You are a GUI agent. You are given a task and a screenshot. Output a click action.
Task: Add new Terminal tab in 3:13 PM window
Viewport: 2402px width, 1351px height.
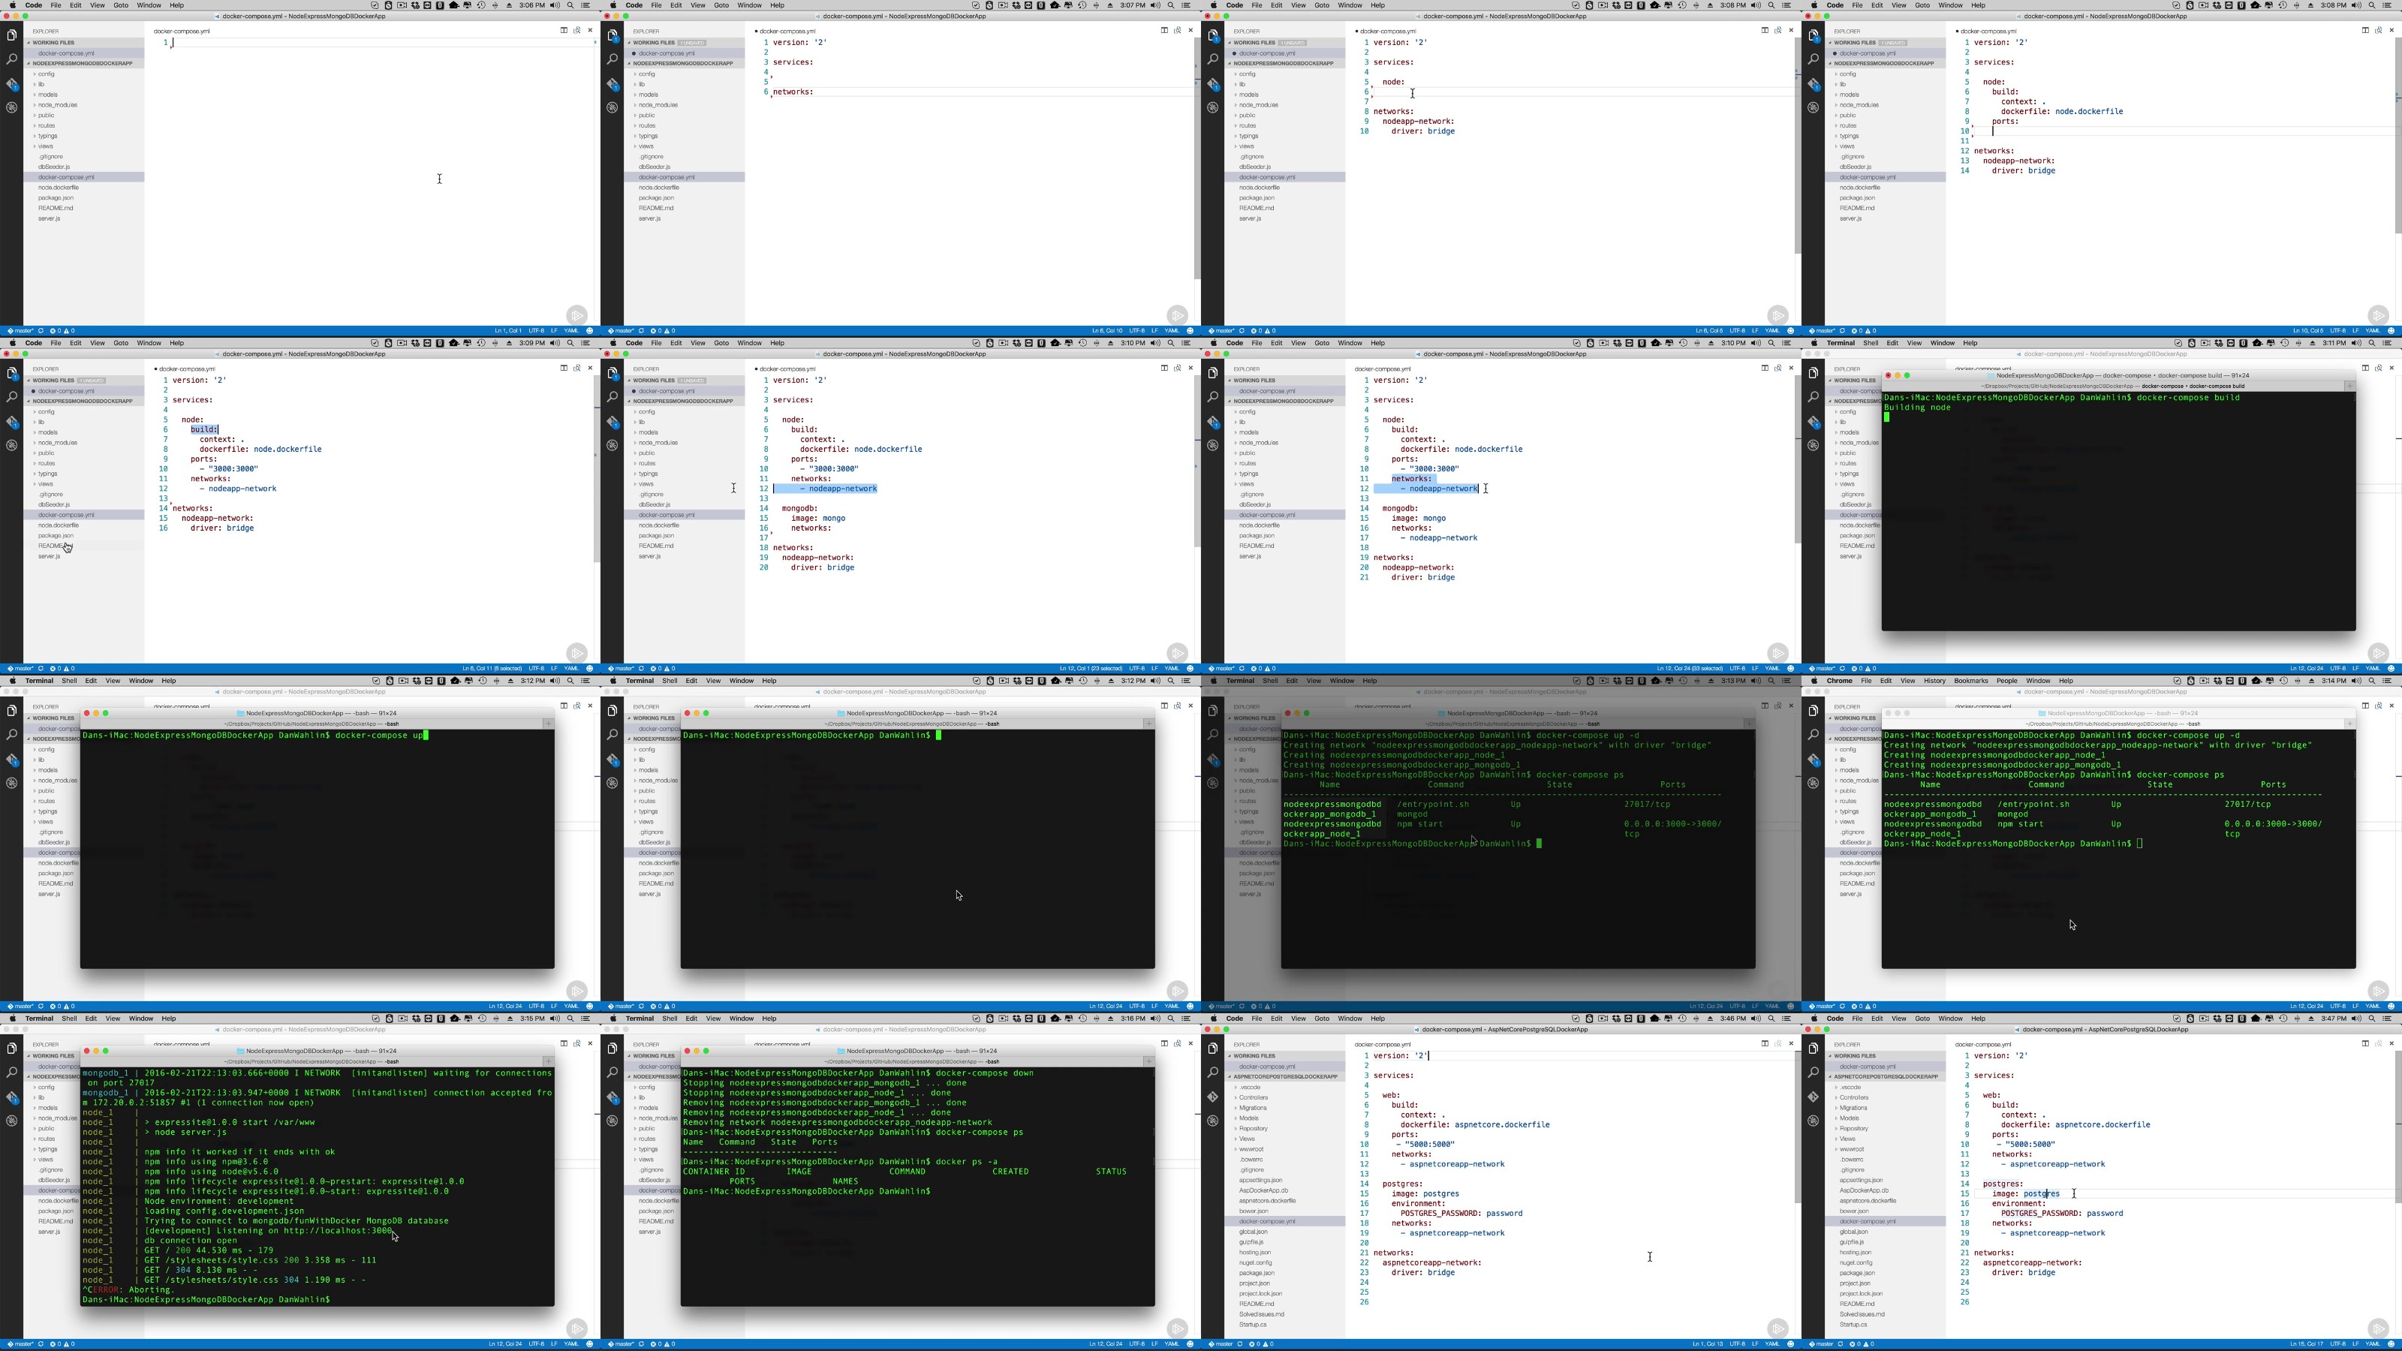[1749, 724]
